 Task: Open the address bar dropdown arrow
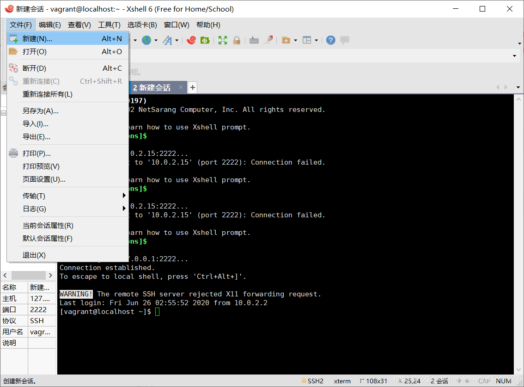tap(515, 56)
